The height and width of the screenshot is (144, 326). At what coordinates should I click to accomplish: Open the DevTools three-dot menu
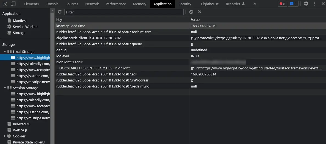point(315,4)
